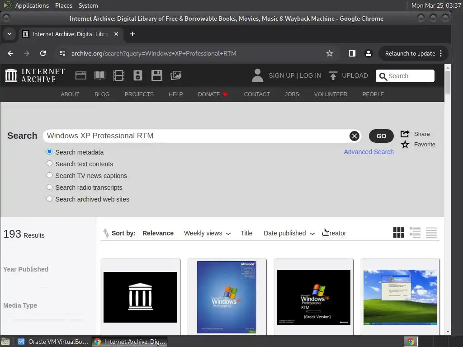Click the GO search button
The height and width of the screenshot is (347, 463).
click(x=381, y=136)
